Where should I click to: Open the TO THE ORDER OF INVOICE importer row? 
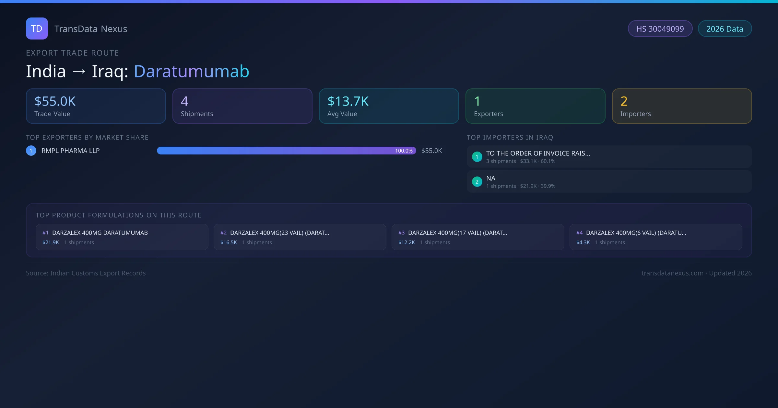(x=609, y=157)
